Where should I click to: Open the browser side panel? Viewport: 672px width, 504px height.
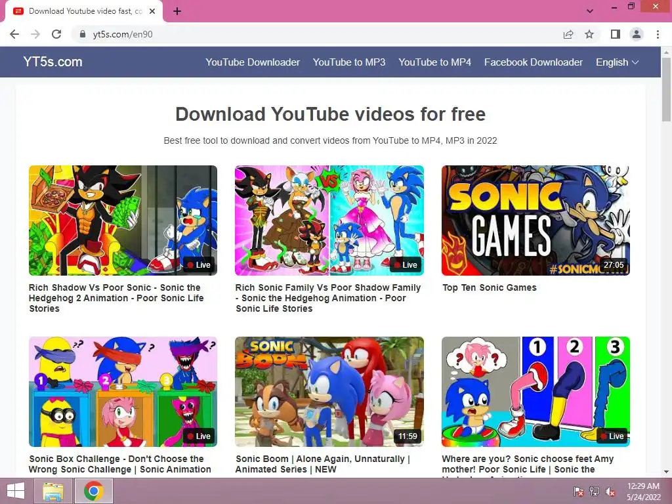616,34
